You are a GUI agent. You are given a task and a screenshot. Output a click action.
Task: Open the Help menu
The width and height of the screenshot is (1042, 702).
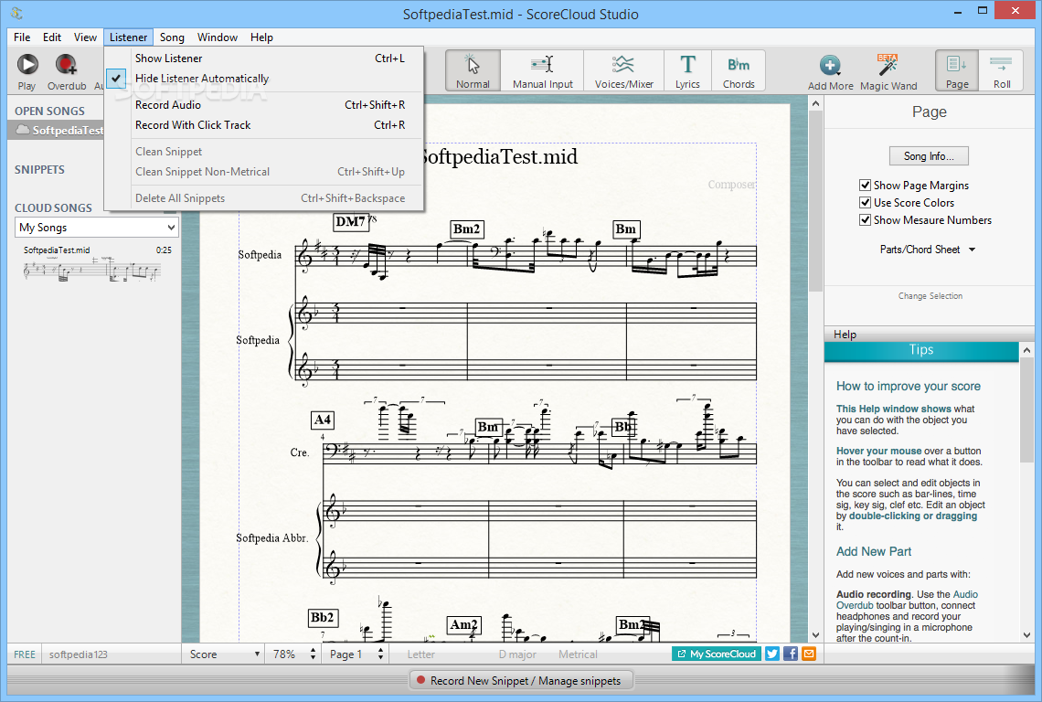[x=261, y=37]
